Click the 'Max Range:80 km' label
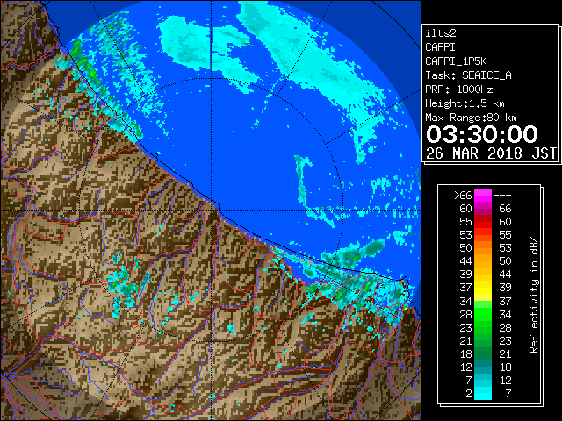The width and height of the screenshot is (562, 421). (x=471, y=118)
